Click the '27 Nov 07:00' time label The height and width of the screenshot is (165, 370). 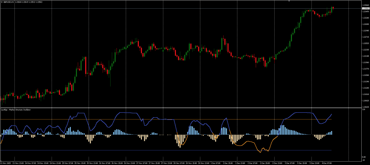[141, 163]
